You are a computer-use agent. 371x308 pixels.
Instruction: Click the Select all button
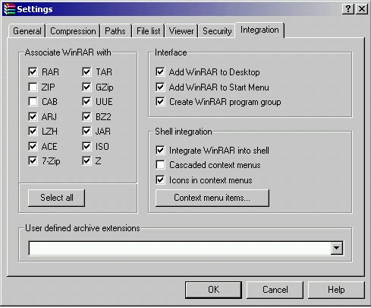pos(56,198)
